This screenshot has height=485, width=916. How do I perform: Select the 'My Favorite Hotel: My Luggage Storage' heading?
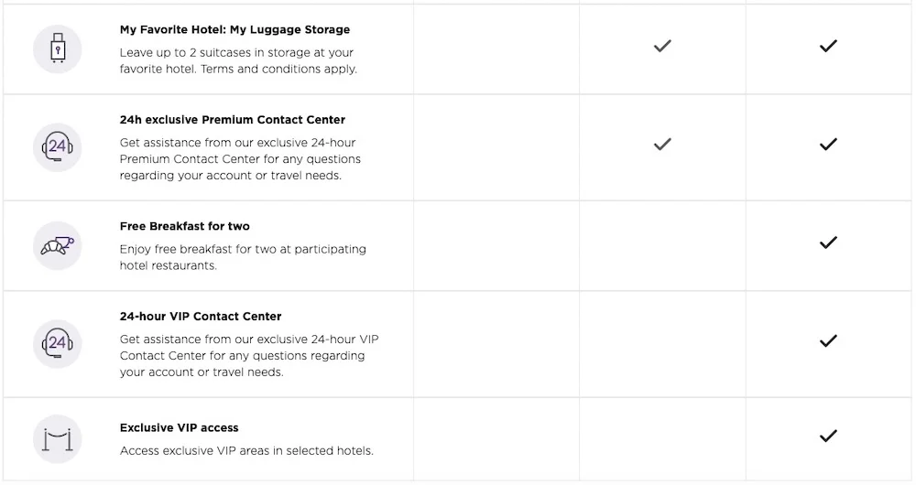click(234, 30)
